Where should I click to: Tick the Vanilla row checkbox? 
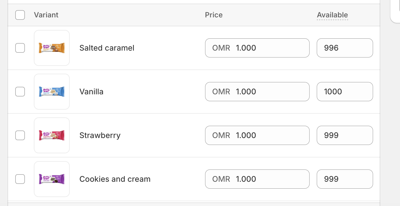click(x=20, y=92)
